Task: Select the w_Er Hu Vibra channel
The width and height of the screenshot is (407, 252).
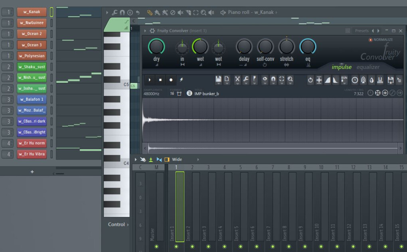Action: click(32, 154)
